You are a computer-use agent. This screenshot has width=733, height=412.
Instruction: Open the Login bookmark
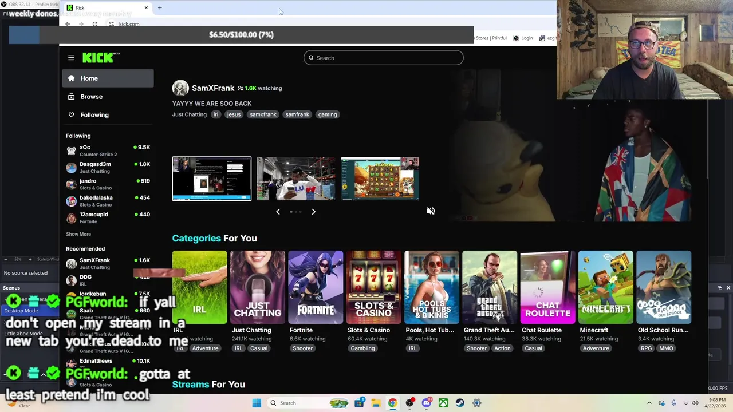pyautogui.click(x=523, y=38)
